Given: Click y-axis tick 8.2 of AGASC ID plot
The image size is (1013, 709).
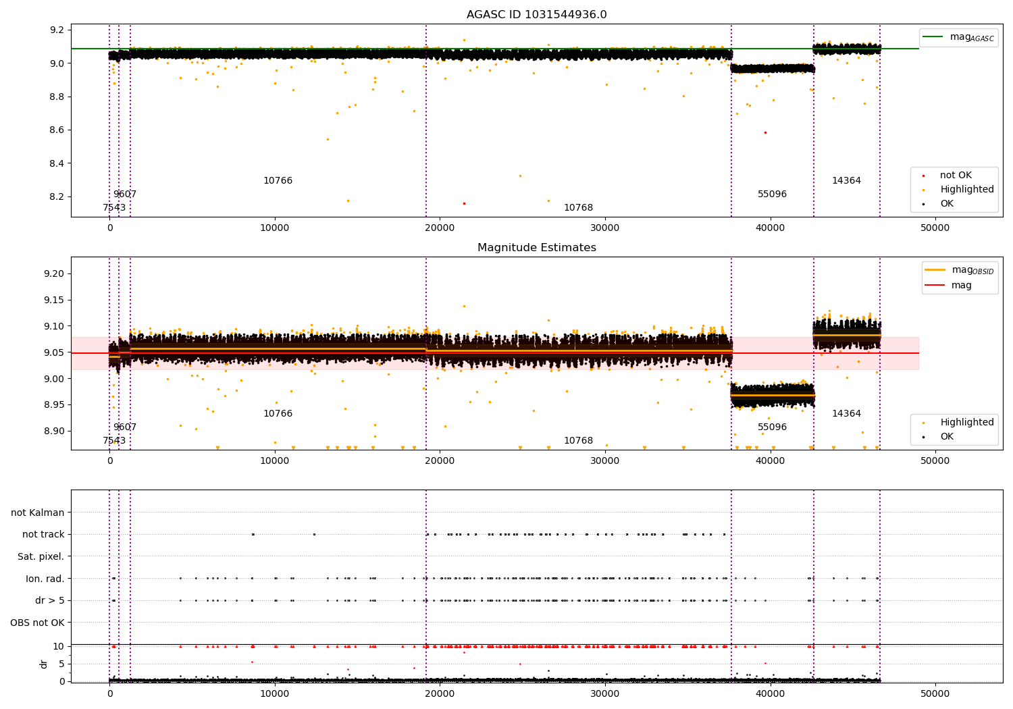Looking at the screenshot, I should pos(57,197).
